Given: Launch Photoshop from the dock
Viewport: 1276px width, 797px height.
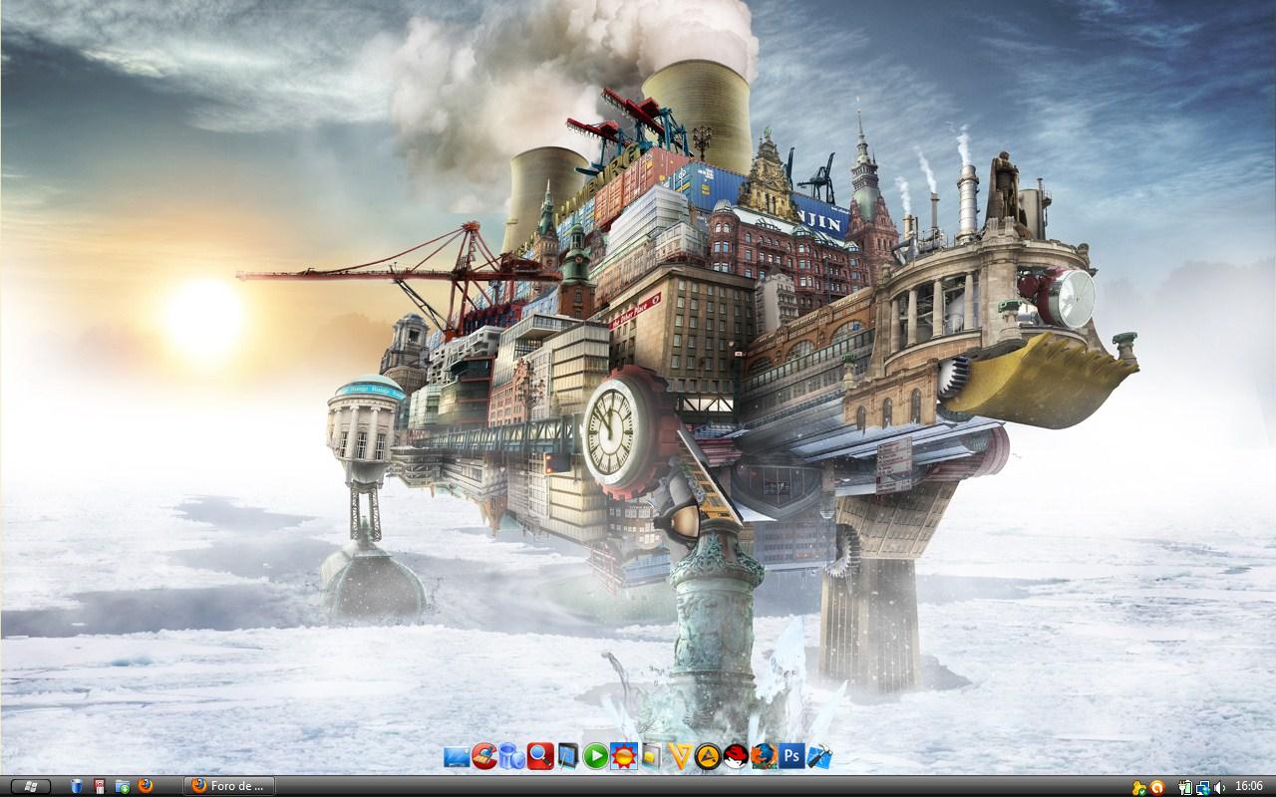Looking at the screenshot, I should [x=794, y=757].
